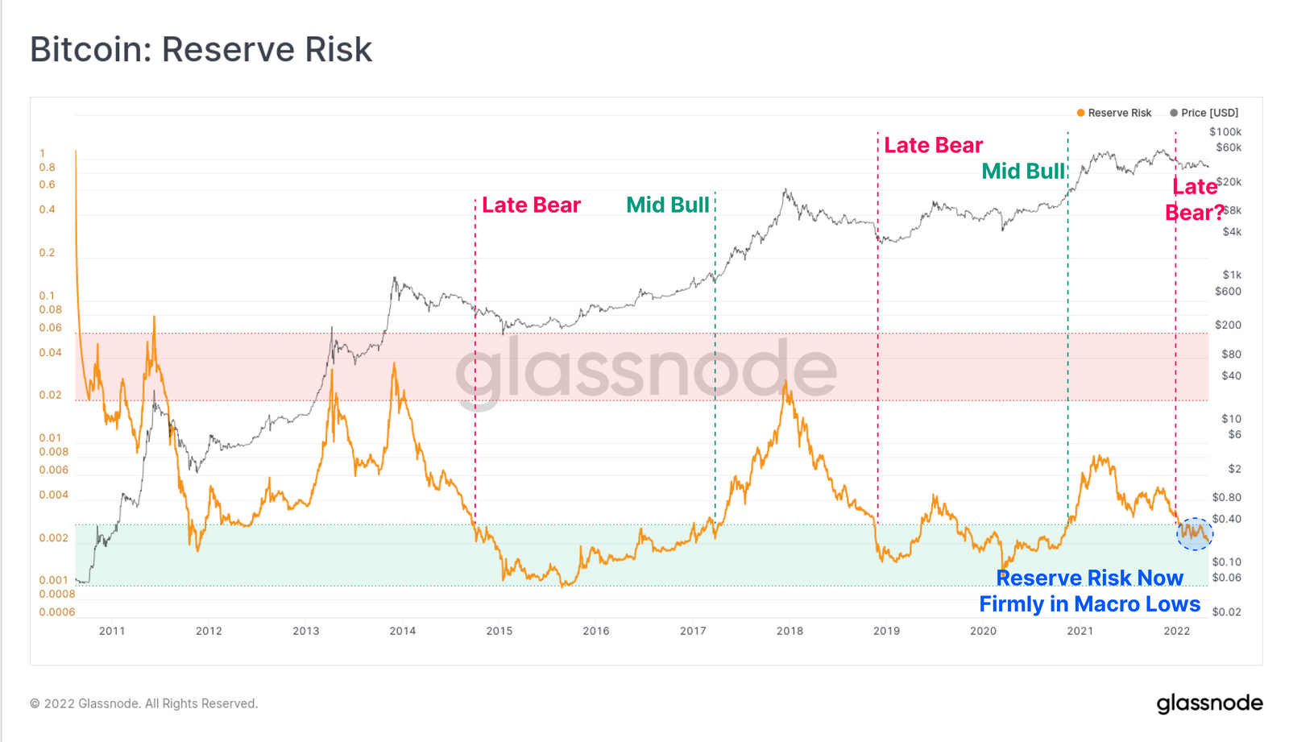Screen dimensions: 1289x742
Task: Click the 'Late Bear?' annotation near 2022
Action: tap(1195, 199)
